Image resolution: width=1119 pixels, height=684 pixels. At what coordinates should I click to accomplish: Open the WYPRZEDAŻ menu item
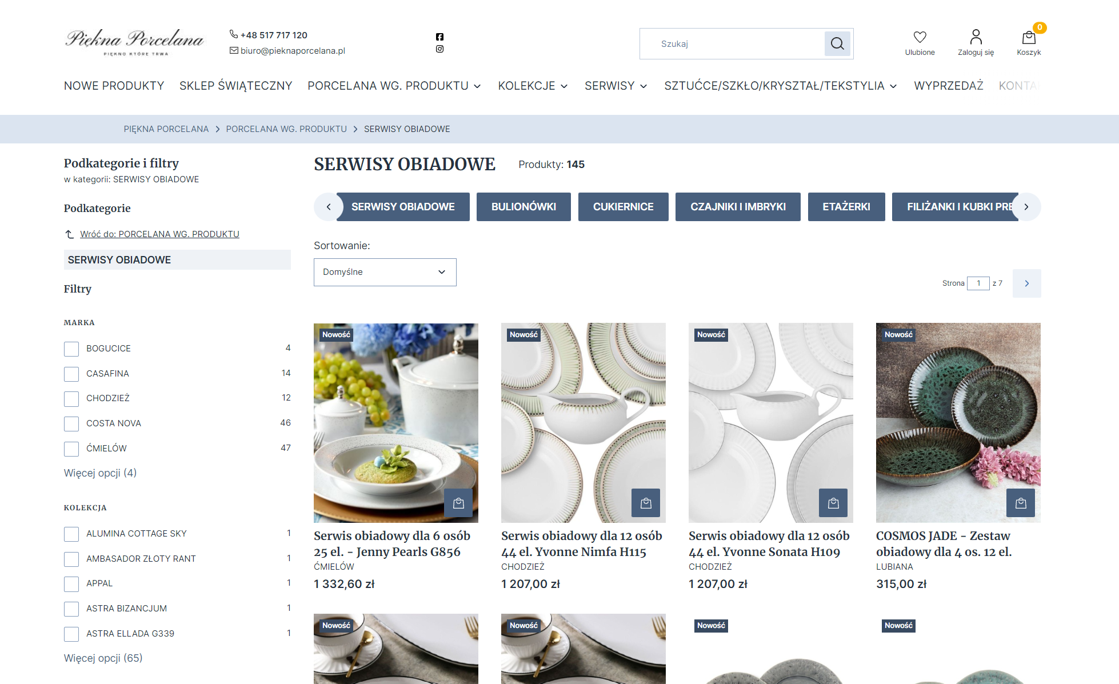point(948,86)
